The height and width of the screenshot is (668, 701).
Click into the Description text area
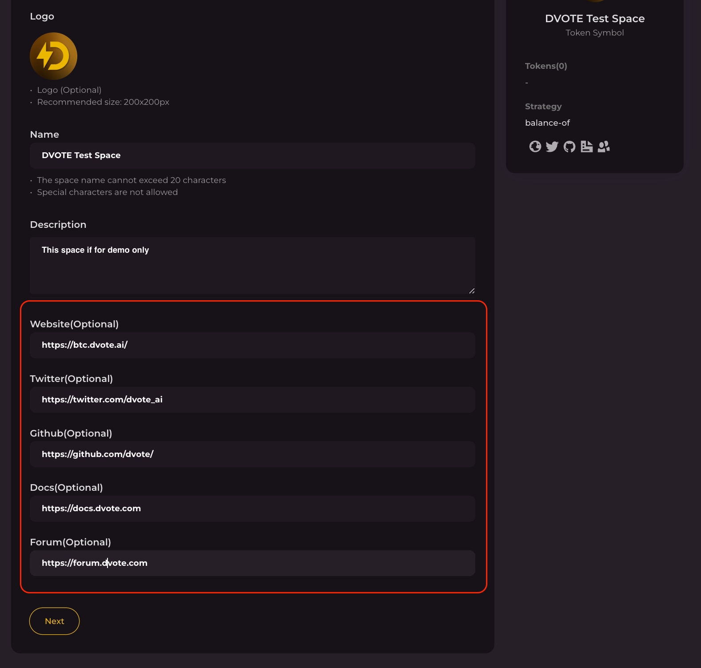[x=252, y=265]
